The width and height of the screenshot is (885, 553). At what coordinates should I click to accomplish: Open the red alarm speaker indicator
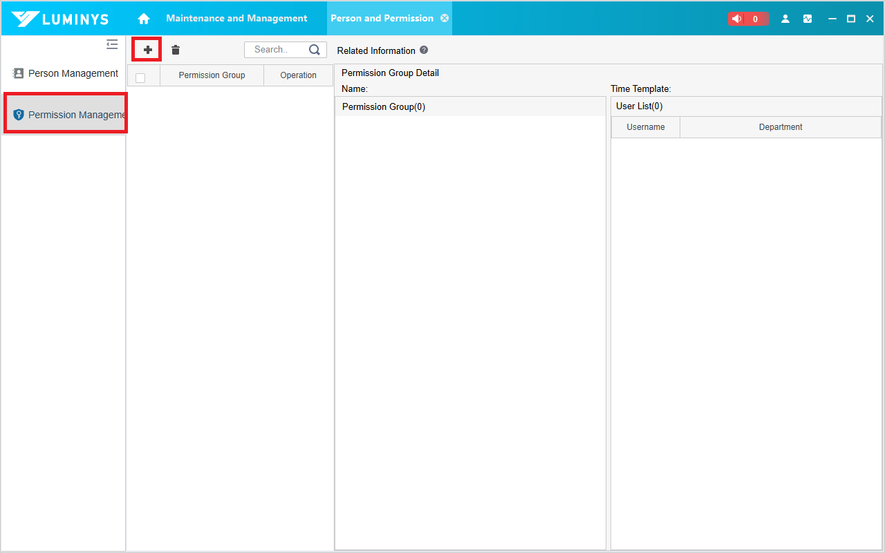coord(747,19)
